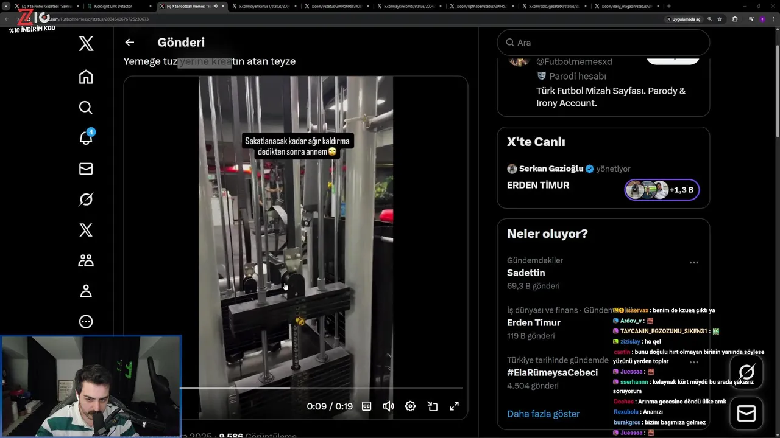780x438 pixels.
Task: Open more options for Sadettin trend
Action: coord(693,263)
